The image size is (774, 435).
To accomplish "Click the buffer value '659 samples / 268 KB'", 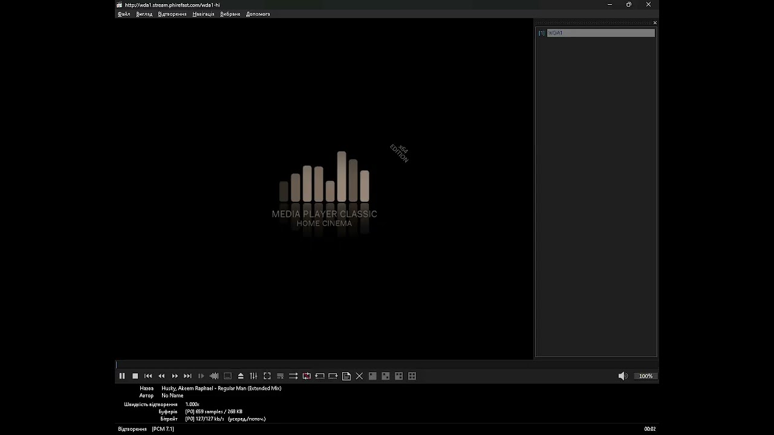I will pos(219,411).
